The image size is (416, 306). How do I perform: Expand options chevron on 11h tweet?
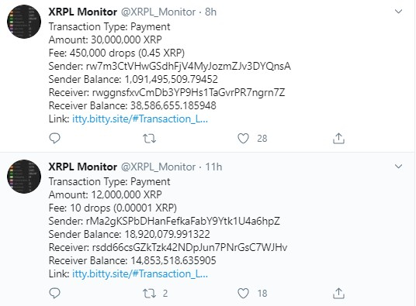pyautogui.click(x=398, y=167)
